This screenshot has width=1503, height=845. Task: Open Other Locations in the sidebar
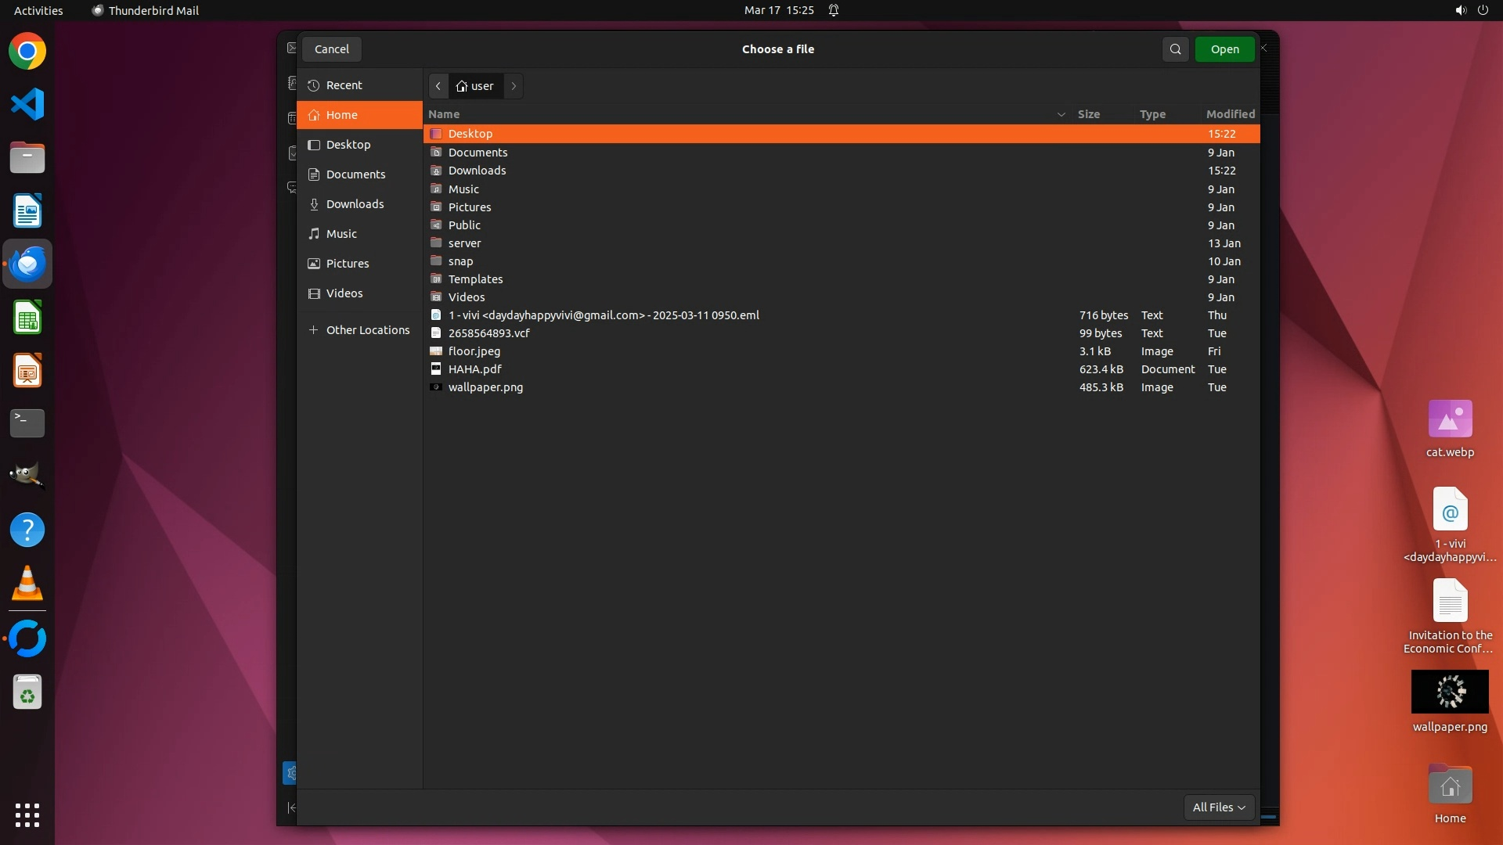(x=367, y=330)
